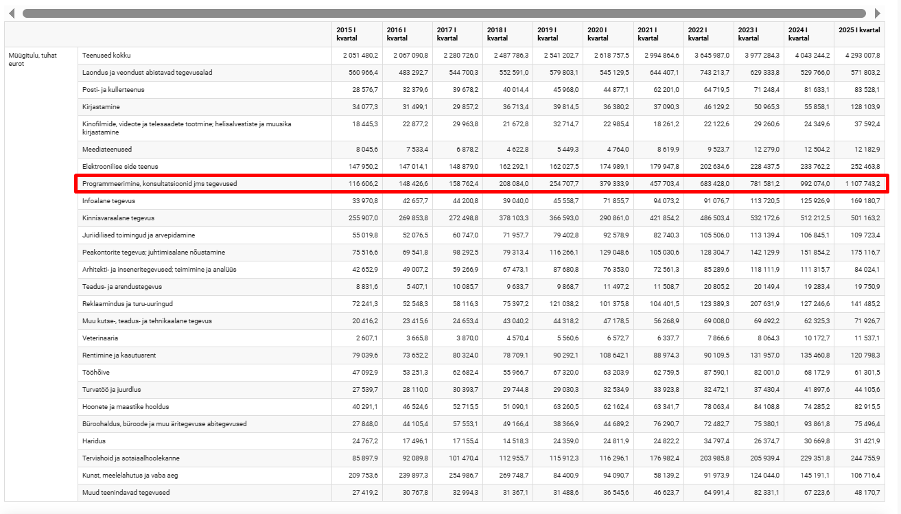This screenshot has height=514, width=901.
Task: Click 'Laondus ja veondust abistavad tegevusalad' row label
Action: pos(147,73)
